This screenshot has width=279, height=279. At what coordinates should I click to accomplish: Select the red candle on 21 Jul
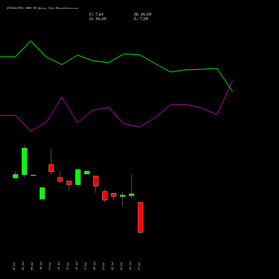pyautogui.click(x=105, y=196)
